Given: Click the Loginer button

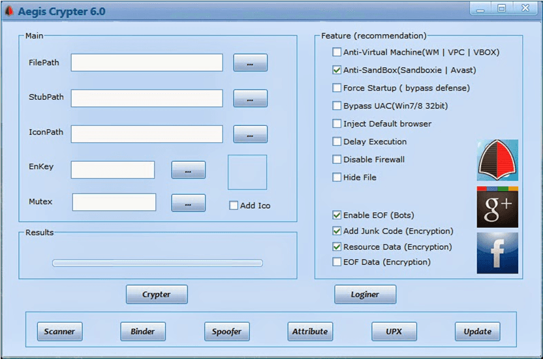Looking at the screenshot, I should [365, 294].
